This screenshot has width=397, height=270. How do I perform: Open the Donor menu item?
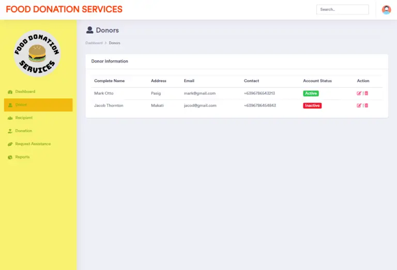click(38, 105)
